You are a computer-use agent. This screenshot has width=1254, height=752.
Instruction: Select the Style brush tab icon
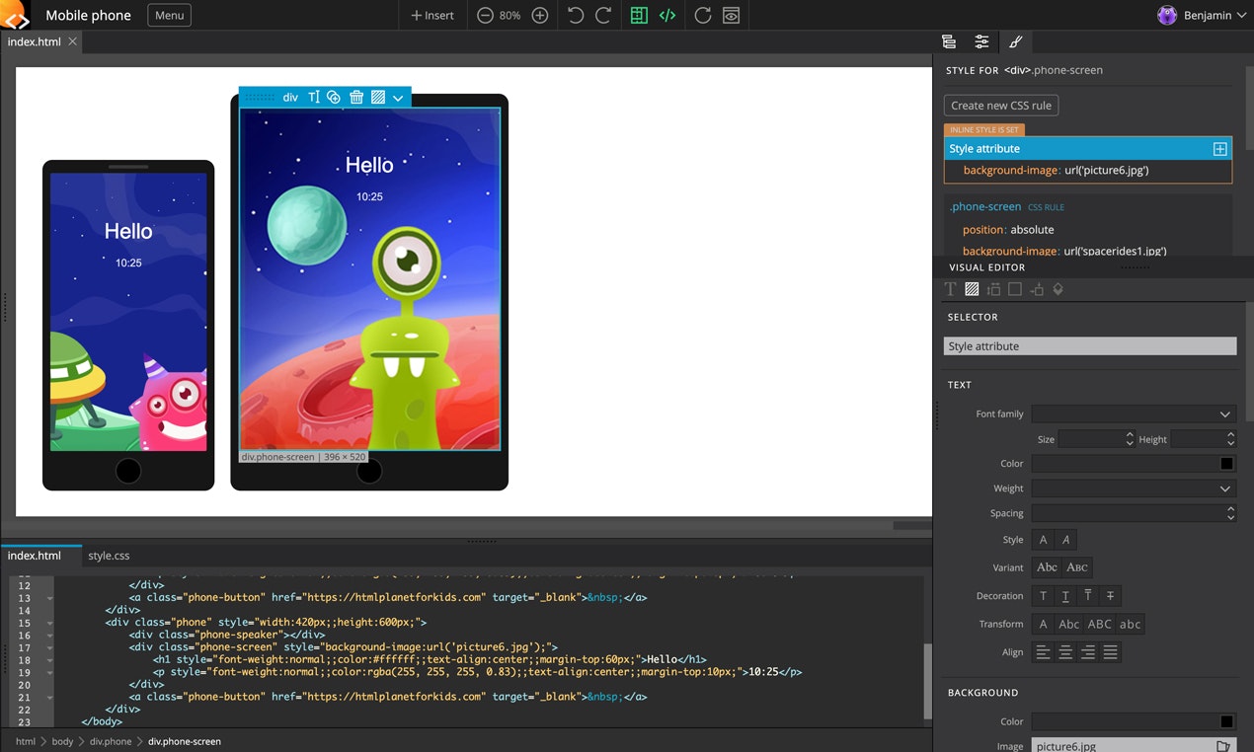[1016, 41]
